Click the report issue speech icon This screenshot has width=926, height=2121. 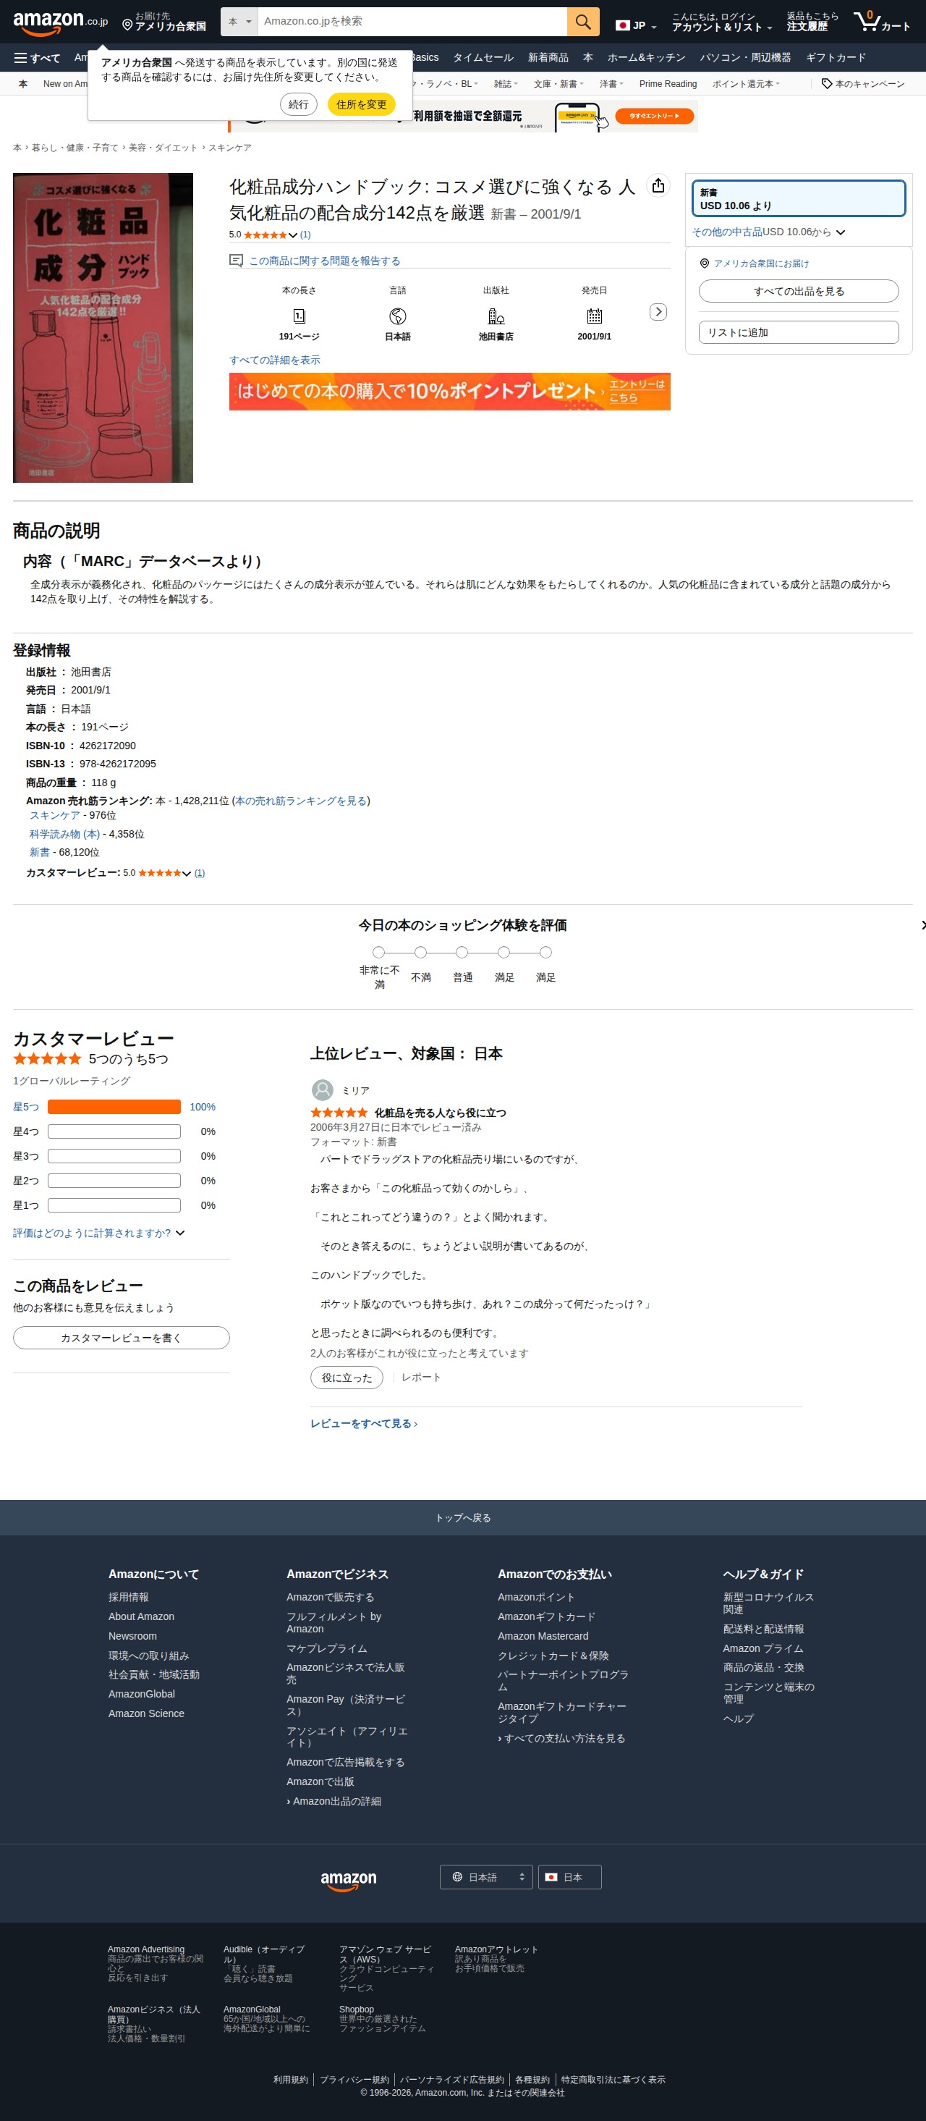[x=237, y=261]
